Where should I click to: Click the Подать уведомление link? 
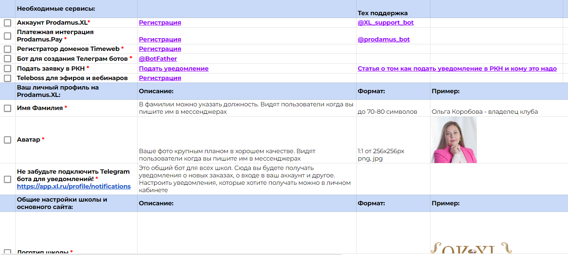click(x=174, y=69)
